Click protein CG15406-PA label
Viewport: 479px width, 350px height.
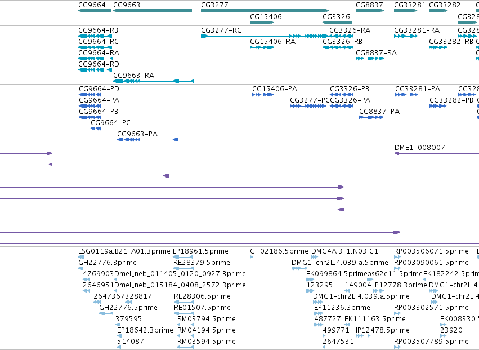[274, 89]
